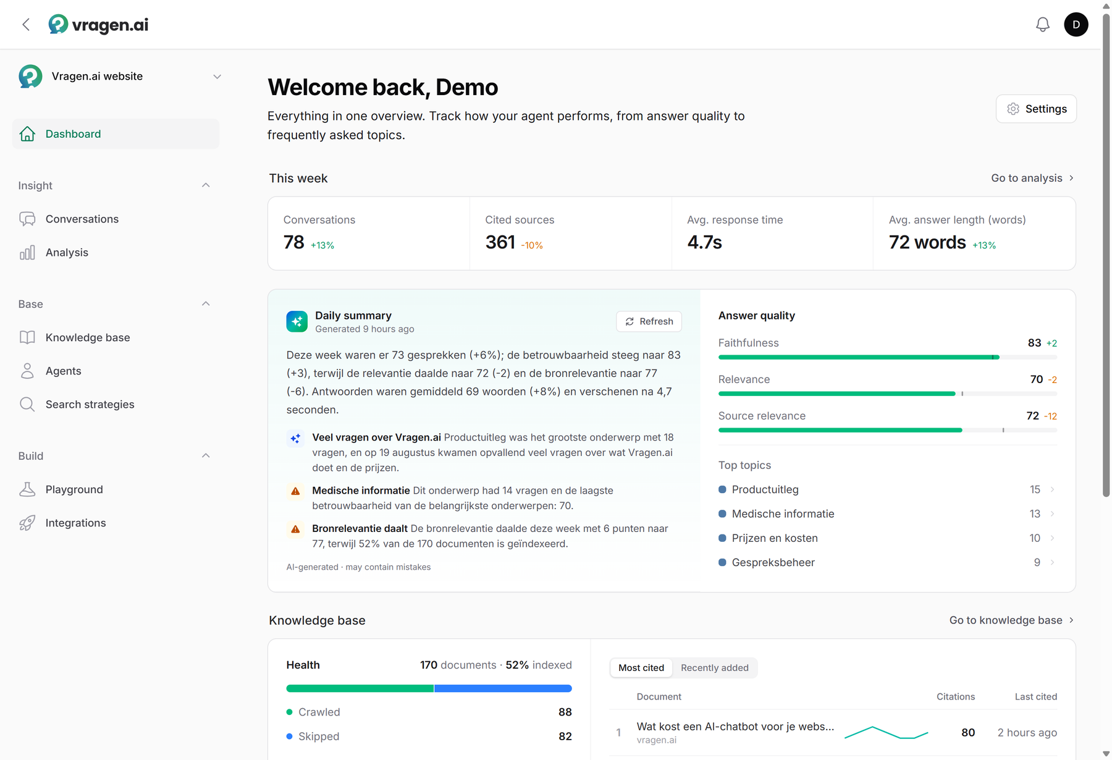Click the sparkle icon beside Veel vragen
Viewport: 1112px width, 760px height.
295,438
